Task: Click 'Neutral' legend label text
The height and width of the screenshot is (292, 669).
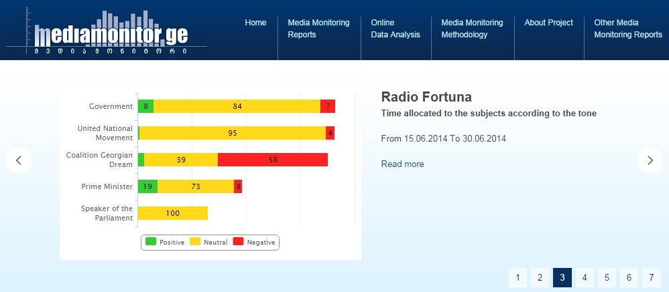Action: tap(215, 243)
